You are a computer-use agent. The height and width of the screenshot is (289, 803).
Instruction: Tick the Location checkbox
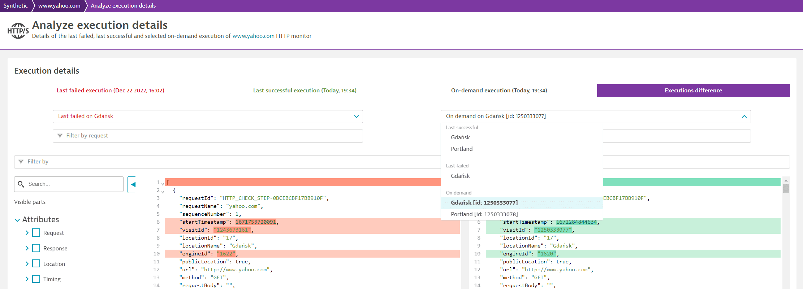tap(36, 264)
